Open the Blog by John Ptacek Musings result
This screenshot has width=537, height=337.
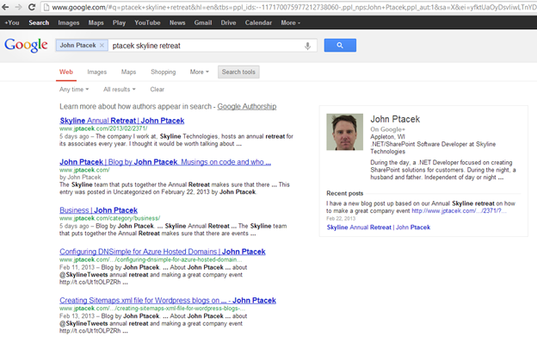165,162
